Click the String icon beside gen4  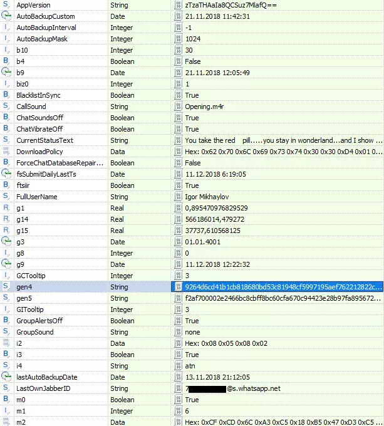[x=6, y=287]
